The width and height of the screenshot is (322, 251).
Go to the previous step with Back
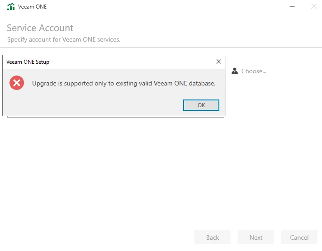point(213,237)
